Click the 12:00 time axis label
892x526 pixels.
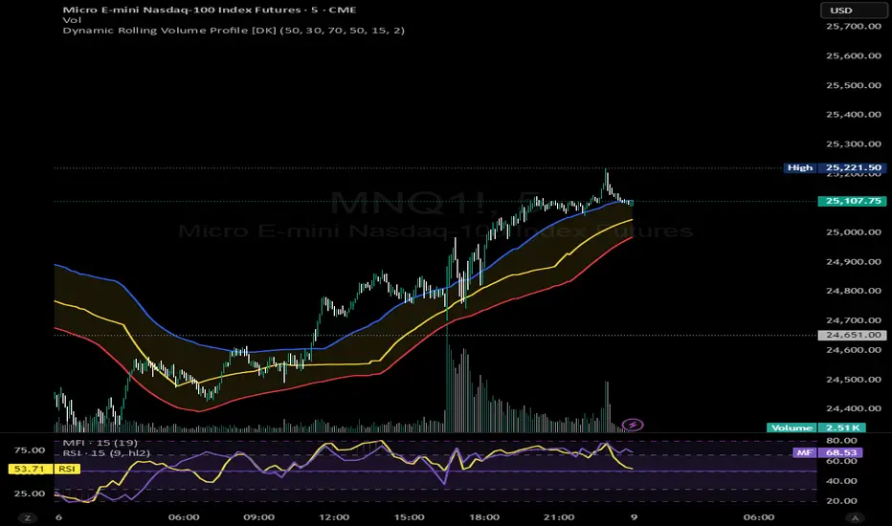(x=334, y=517)
